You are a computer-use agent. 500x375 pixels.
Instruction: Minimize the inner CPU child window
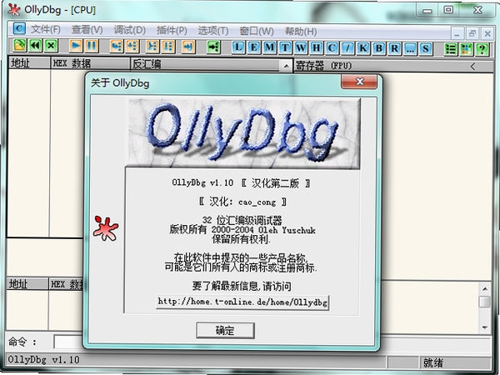point(457,33)
